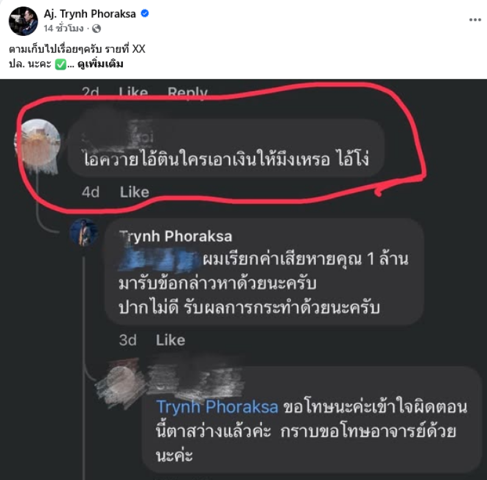Click blue Trynh Phoraksa mention in apology

(x=217, y=407)
